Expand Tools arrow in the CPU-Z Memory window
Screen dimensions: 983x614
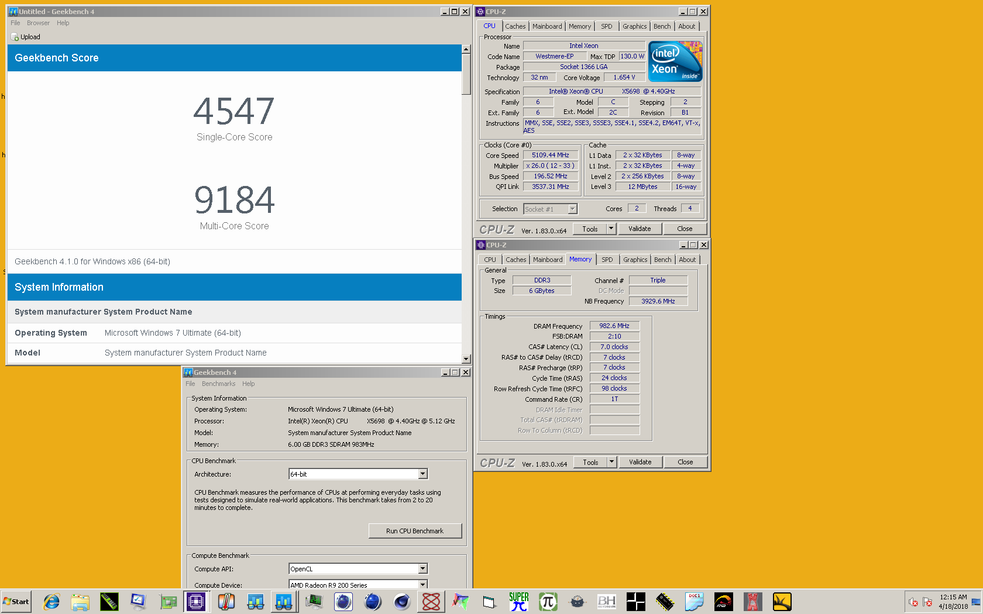pos(612,462)
